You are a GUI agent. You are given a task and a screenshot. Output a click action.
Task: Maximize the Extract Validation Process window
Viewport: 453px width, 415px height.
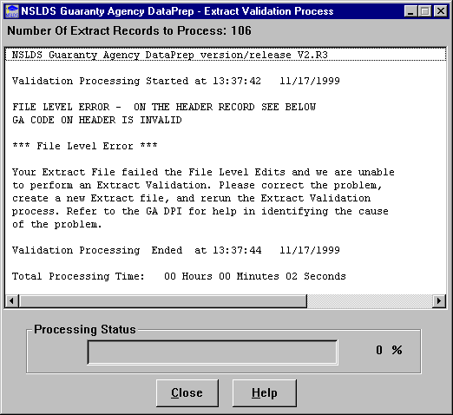tap(424, 11)
